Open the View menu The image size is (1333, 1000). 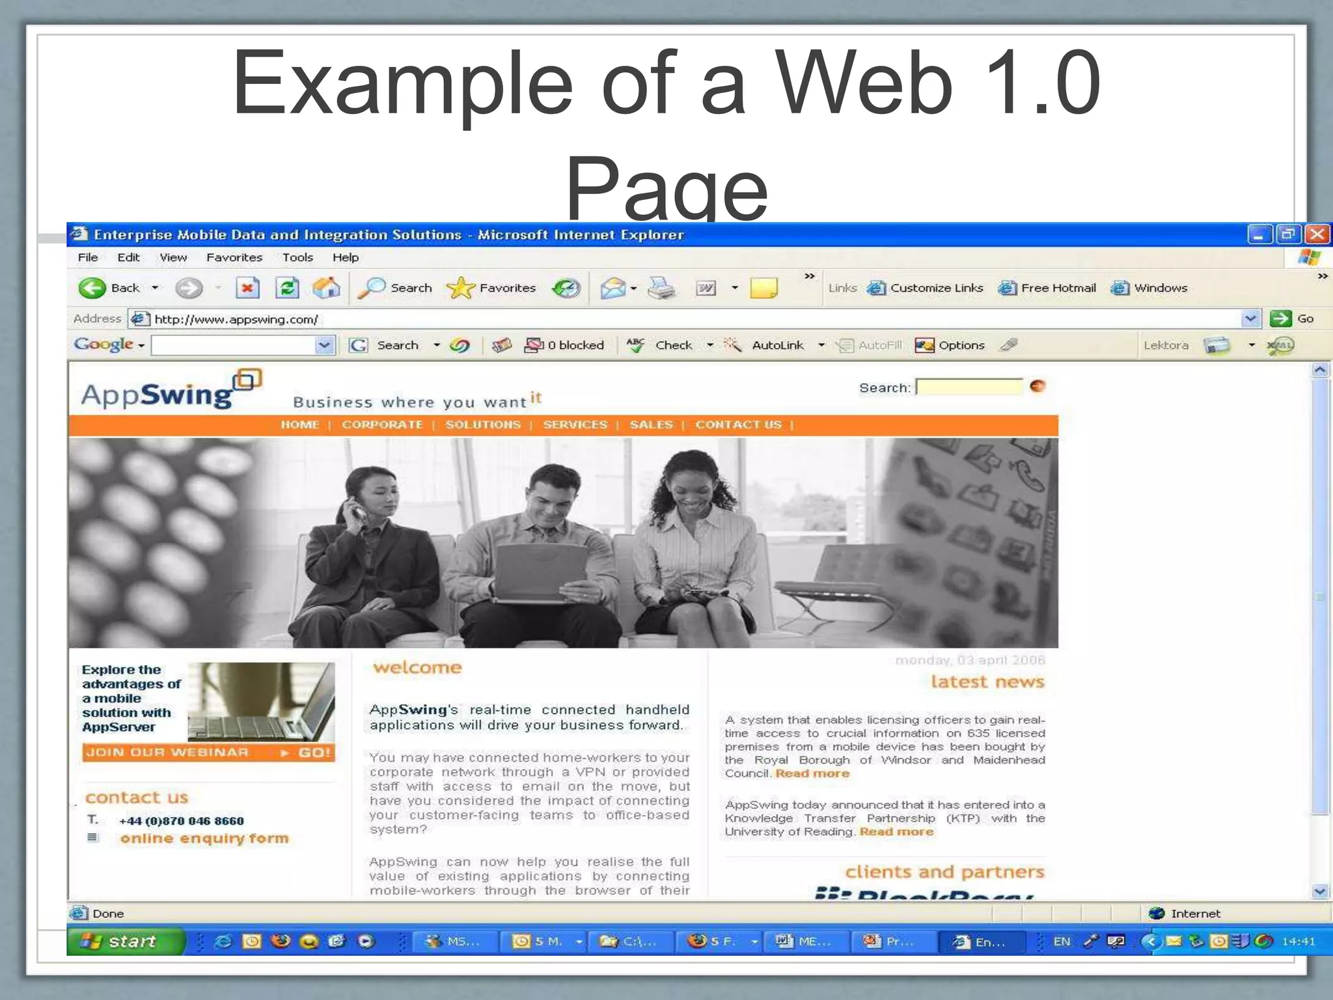[x=173, y=257]
